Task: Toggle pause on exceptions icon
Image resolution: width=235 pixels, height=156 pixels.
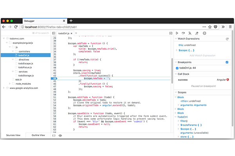Action: [204, 33]
